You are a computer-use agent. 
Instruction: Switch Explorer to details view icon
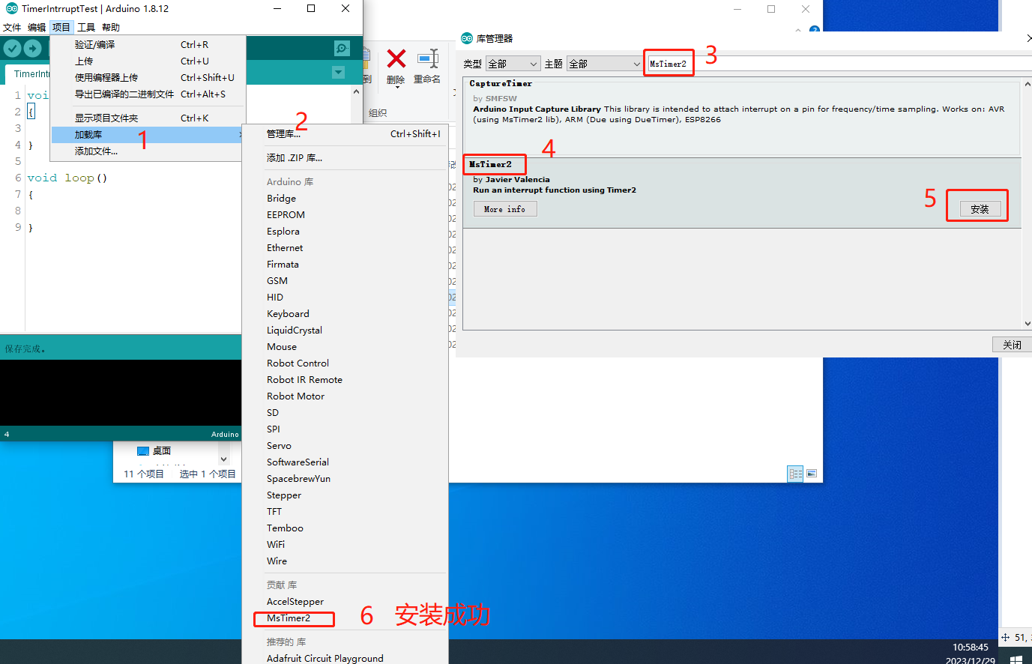click(x=796, y=474)
